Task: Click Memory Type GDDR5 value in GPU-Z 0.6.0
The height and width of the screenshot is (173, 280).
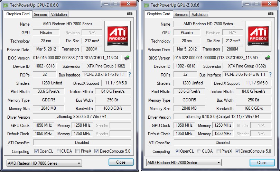Action: coord(49,100)
